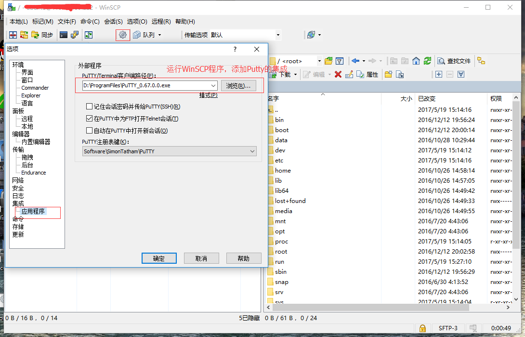525x337 pixels.
Task: Open the 命令(C) menu
Action: (x=90, y=21)
